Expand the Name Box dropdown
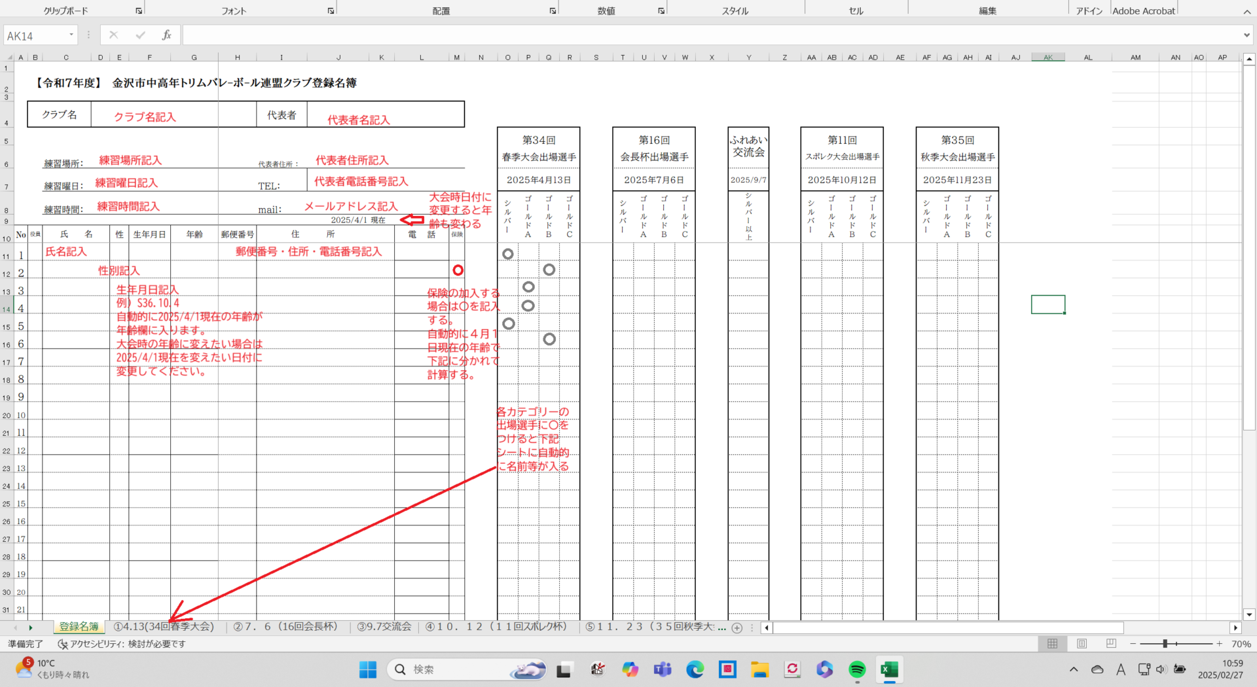The image size is (1257, 687). click(71, 35)
